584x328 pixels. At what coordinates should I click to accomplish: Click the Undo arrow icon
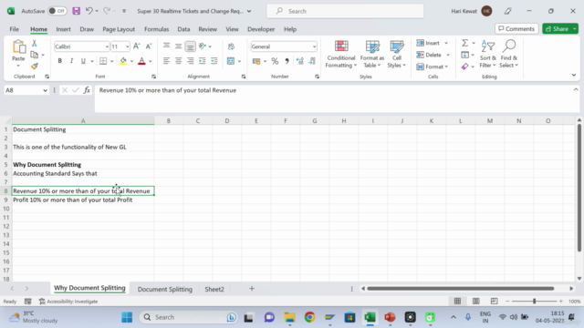pos(89,11)
